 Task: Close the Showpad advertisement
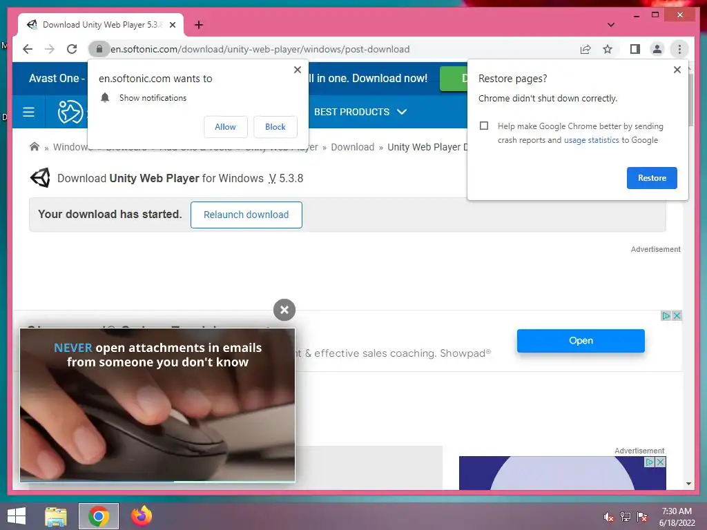(x=677, y=315)
